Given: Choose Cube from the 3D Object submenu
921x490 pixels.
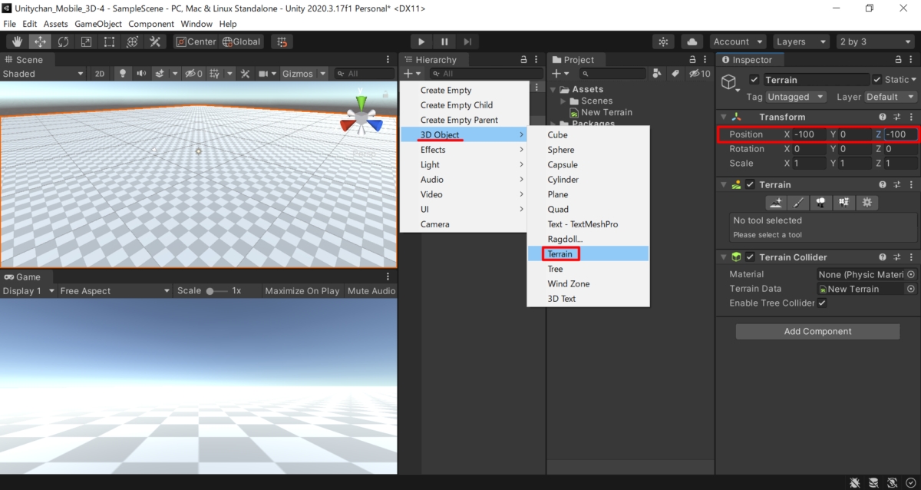Looking at the screenshot, I should [588, 135].
